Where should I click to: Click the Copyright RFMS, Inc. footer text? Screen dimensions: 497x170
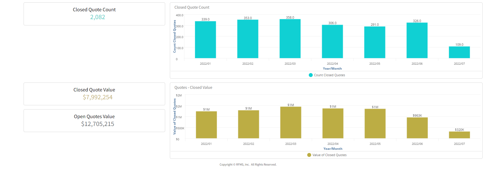(248, 164)
